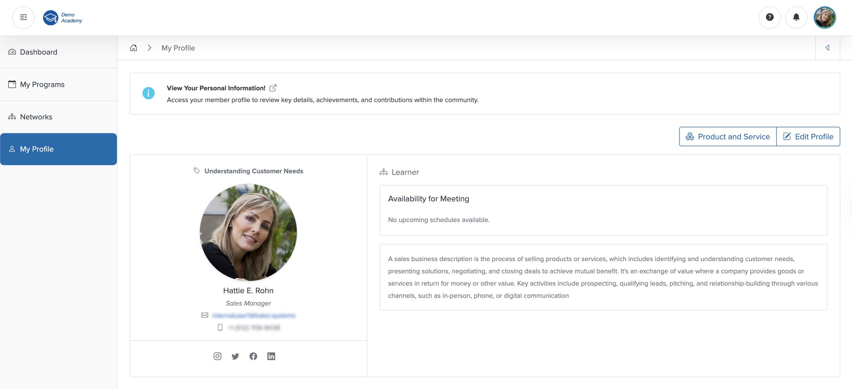Collapse the page panel with the left-arrow toggle
The width and height of the screenshot is (852, 389).
[828, 48]
